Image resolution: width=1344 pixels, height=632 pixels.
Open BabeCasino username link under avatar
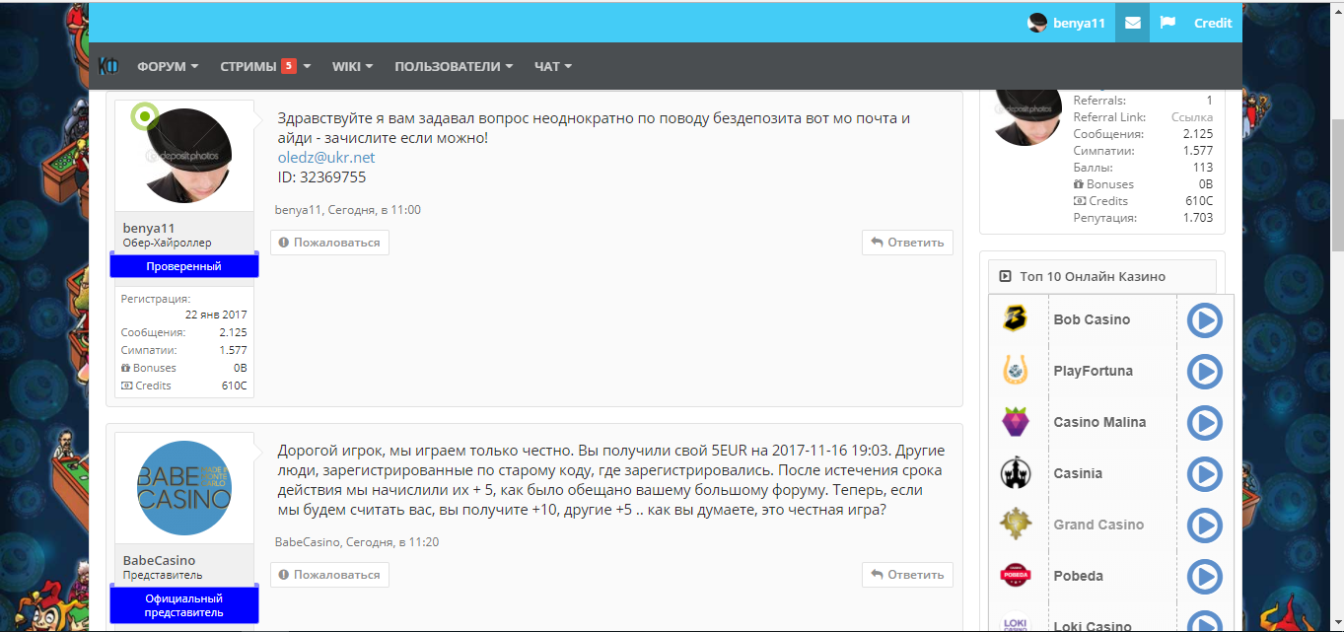(160, 560)
